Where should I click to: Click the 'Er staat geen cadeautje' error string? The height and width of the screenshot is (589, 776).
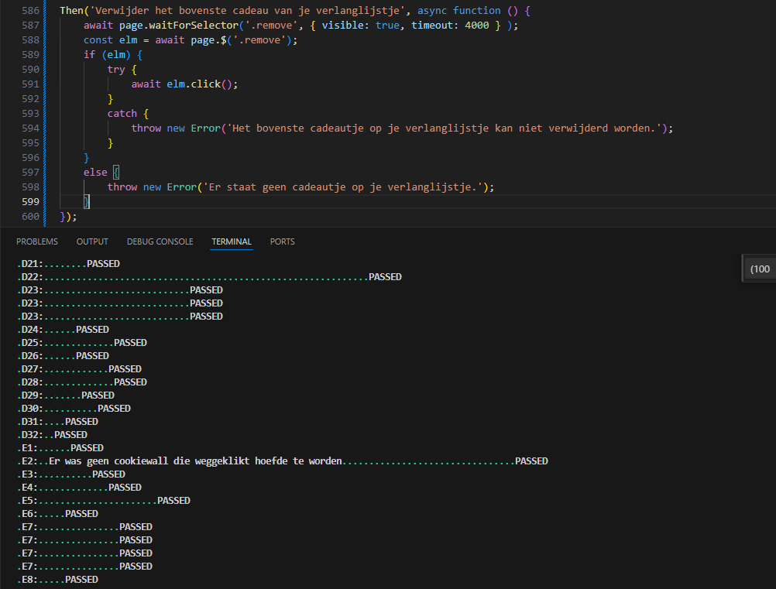point(342,187)
